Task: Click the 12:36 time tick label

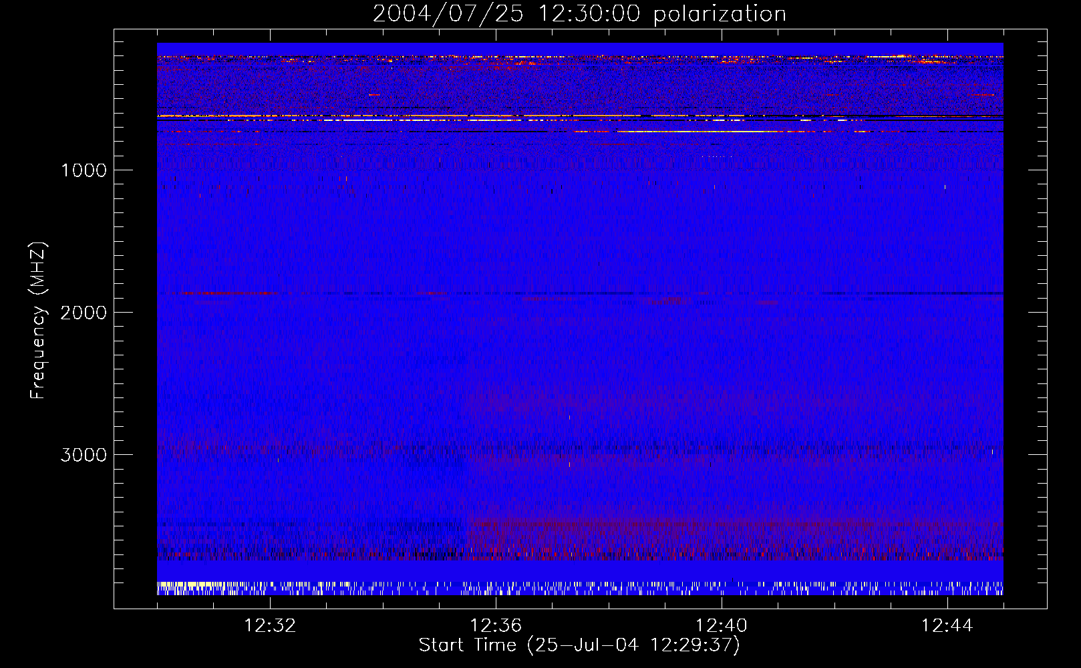Action: tap(496, 626)
